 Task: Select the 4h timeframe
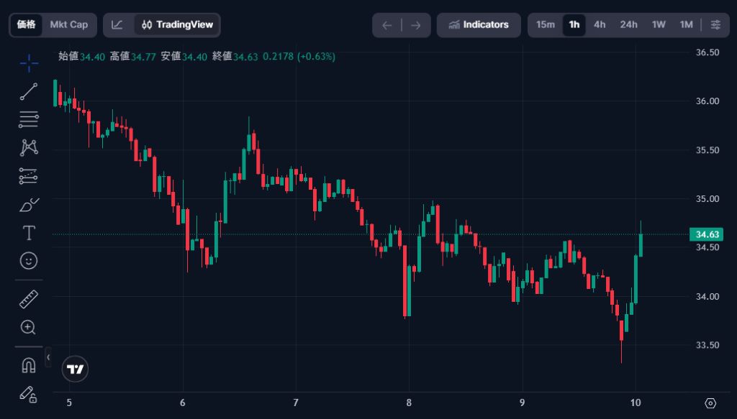click(600, 24)
